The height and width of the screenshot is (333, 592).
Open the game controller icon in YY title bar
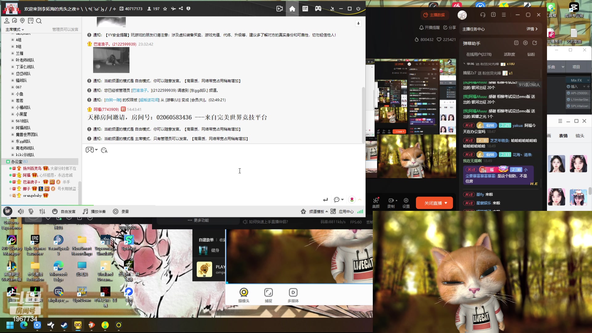318,9
